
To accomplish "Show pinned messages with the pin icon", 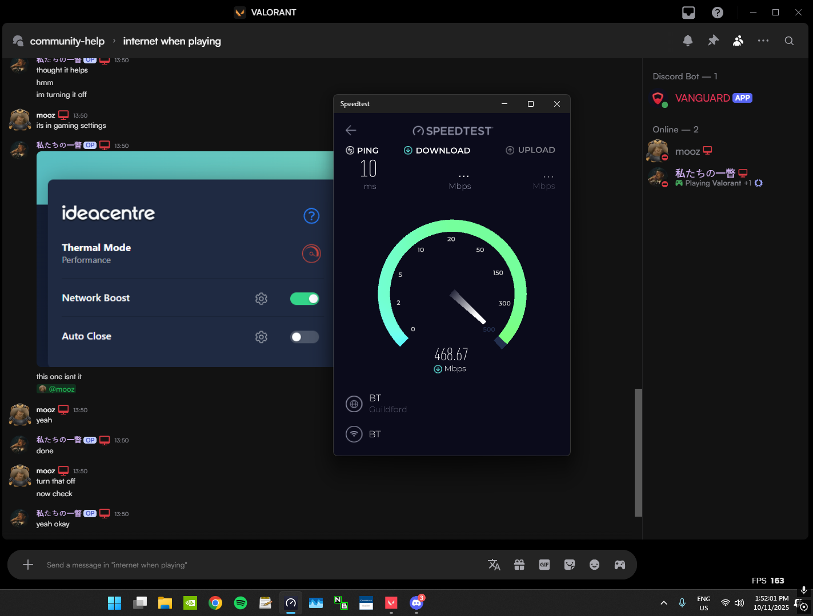I will click(713, 41).
